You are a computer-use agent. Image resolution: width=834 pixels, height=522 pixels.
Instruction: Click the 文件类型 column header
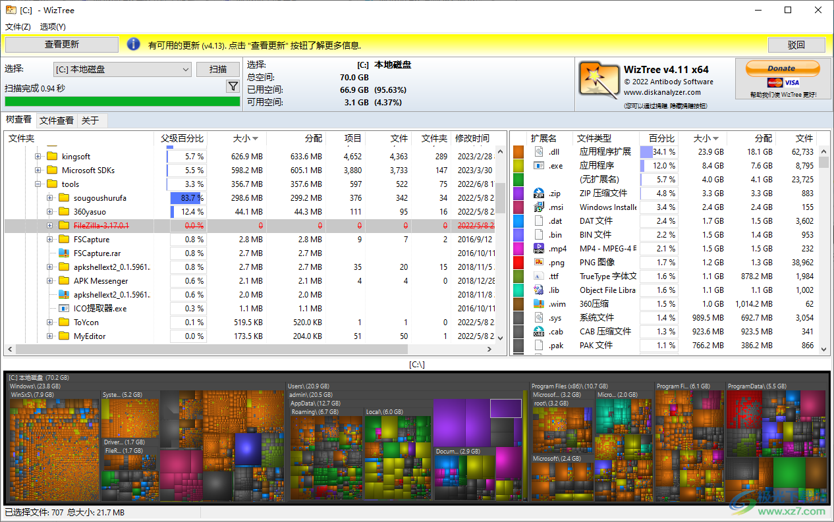[x=605, y=138]
